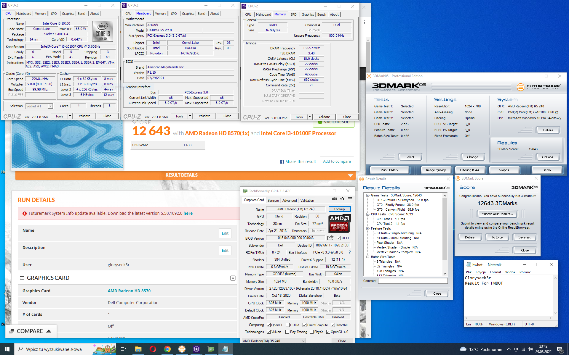The image size is (569, 355).
Task: Toggle the OpenCL checkbox
Action: tap(268, 325)
